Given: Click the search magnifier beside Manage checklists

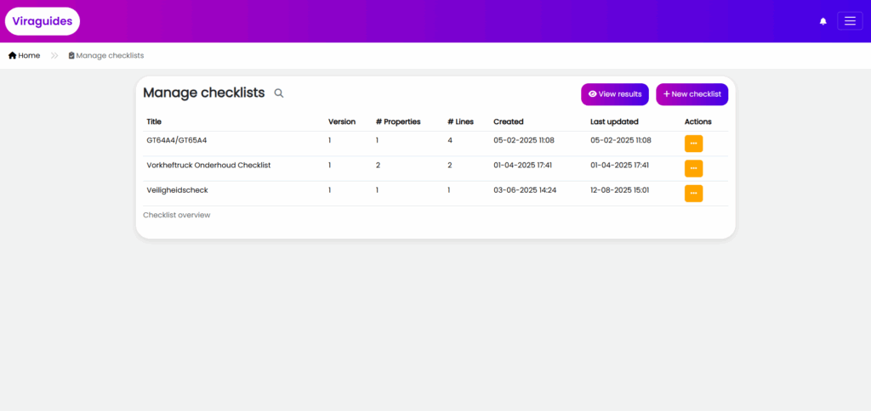Looking at the screenshot, I should [x=279, y=93].
